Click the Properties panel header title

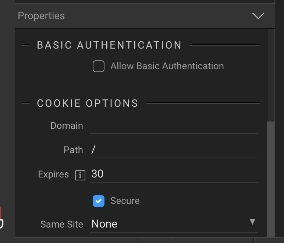tap(41, 16)
